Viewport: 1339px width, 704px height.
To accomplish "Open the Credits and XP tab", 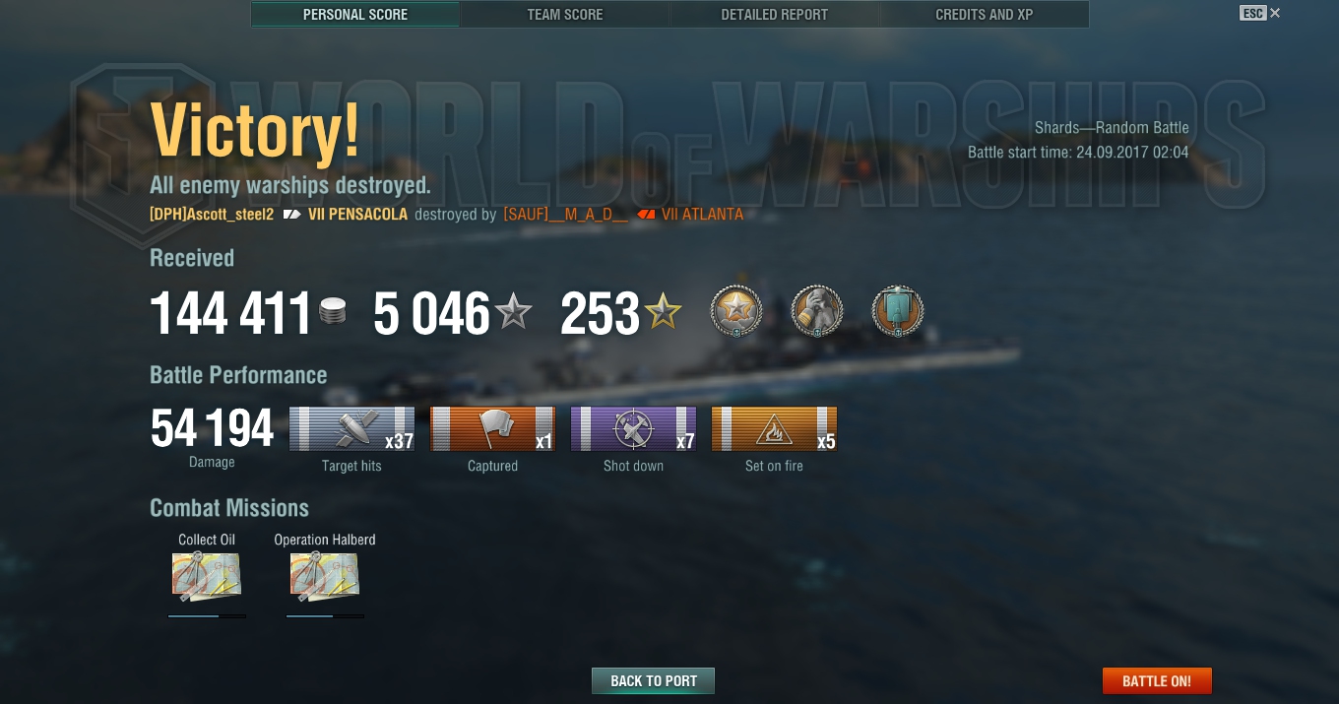I will (x=985, y=15).
